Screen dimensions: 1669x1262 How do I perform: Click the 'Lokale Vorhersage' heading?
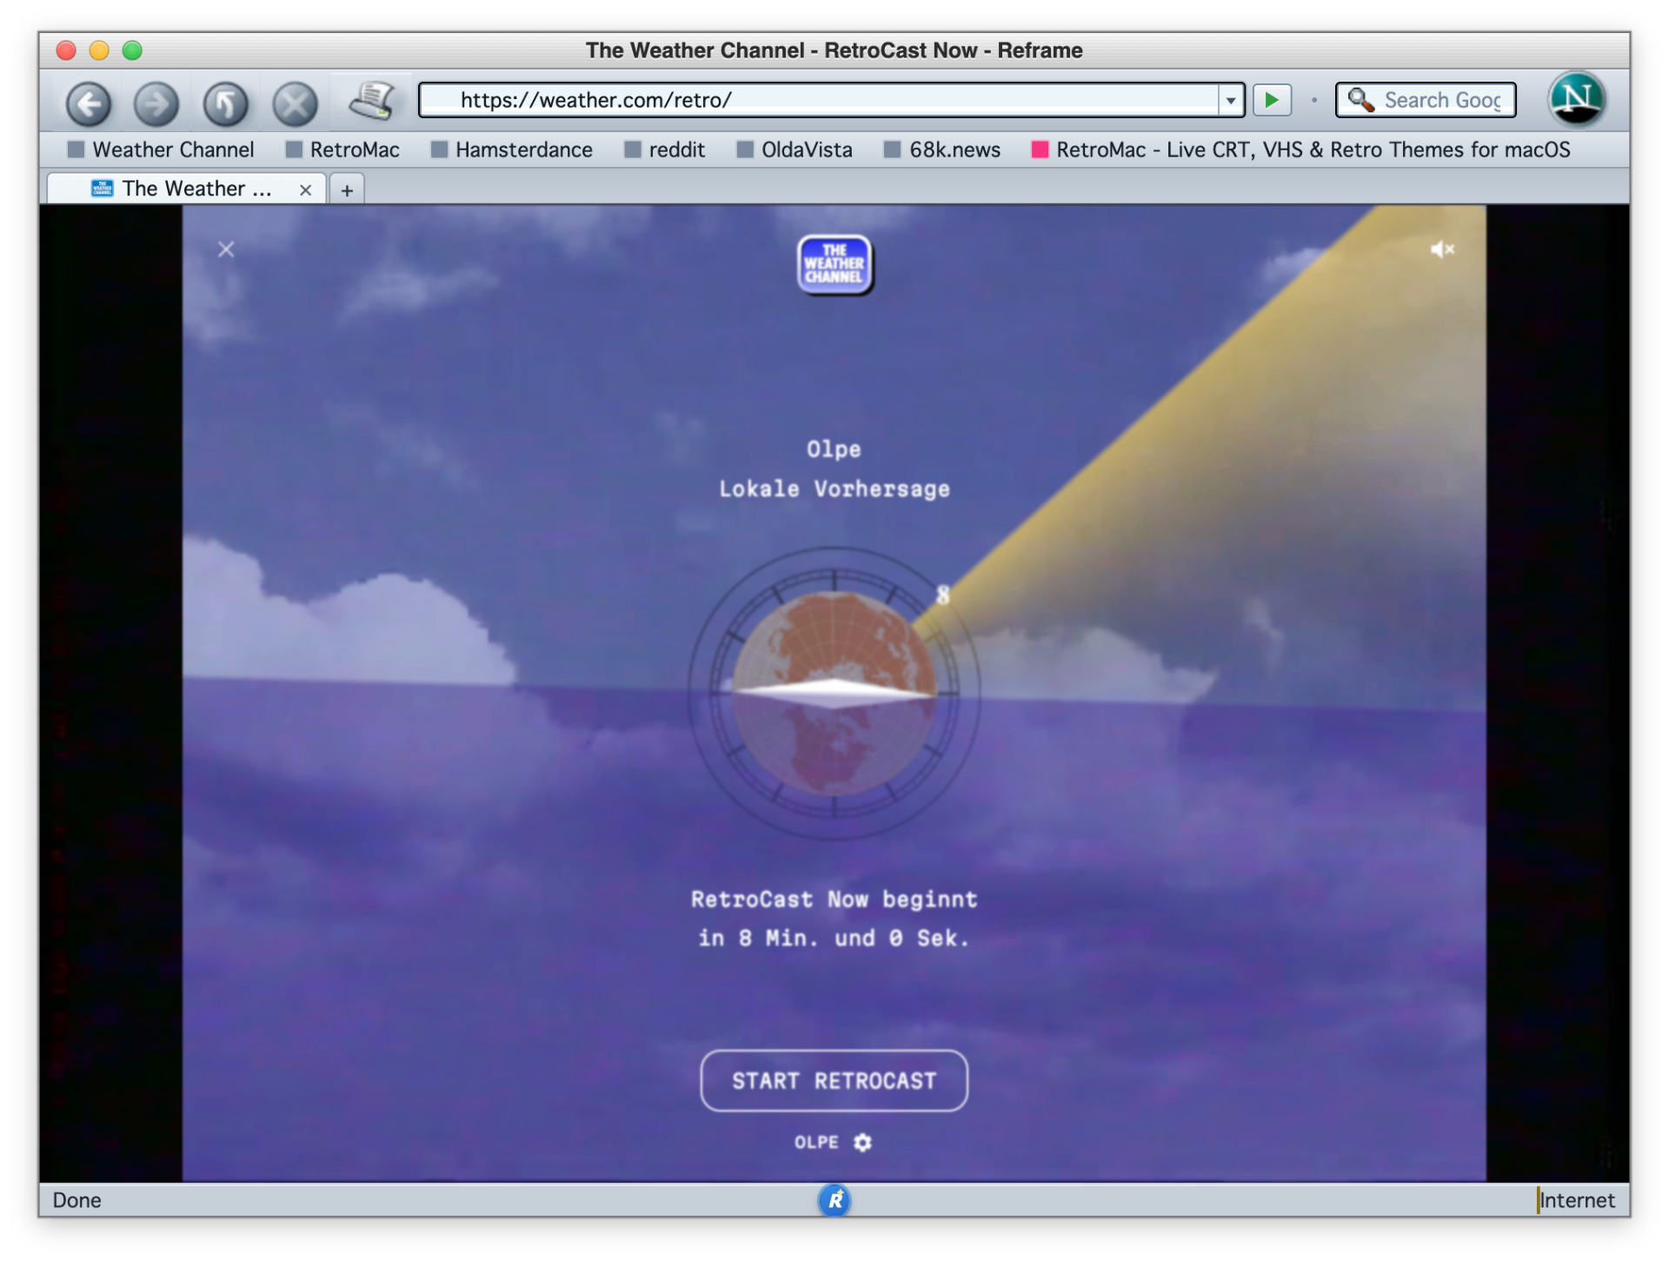(x=834, y=488)
